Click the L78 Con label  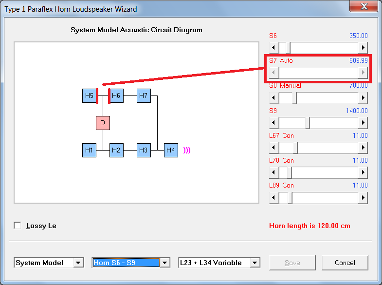coord(281,160)
